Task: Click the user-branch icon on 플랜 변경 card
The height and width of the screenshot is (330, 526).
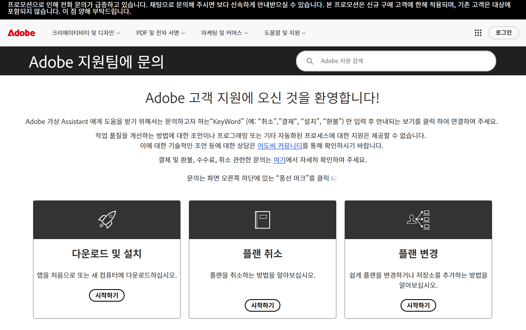Action: tap(418, 220)
